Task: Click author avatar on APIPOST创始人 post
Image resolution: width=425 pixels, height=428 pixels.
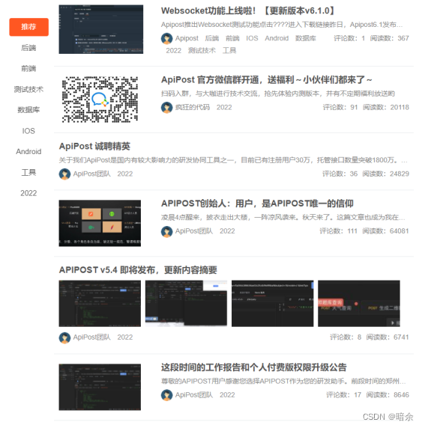Action: (x=166, y=231)
